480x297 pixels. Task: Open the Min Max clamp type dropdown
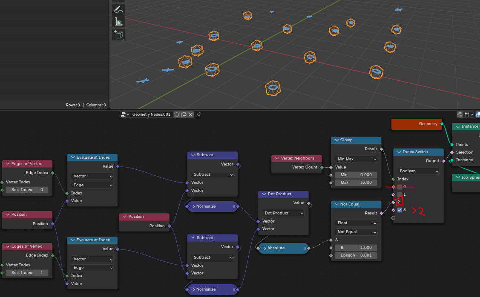[x=356, y=159]
